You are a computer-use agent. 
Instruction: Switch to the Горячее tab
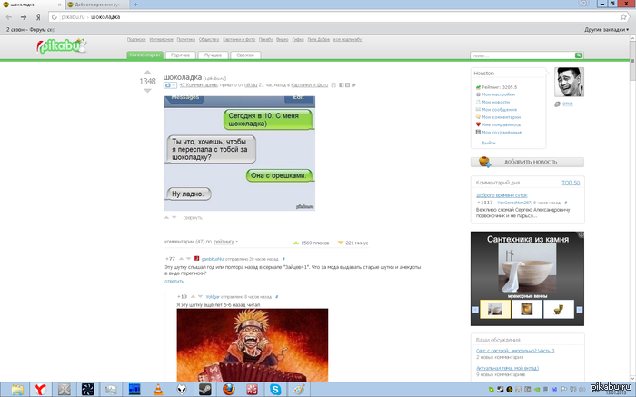pyautogui.click(x=181, y=55)
